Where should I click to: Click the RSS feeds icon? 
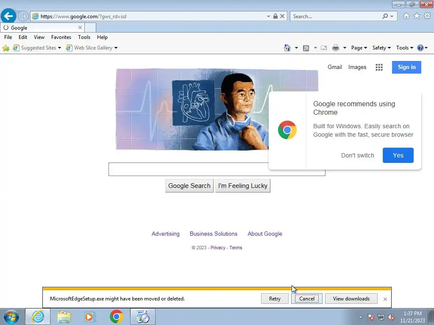[x=306, y=48]
